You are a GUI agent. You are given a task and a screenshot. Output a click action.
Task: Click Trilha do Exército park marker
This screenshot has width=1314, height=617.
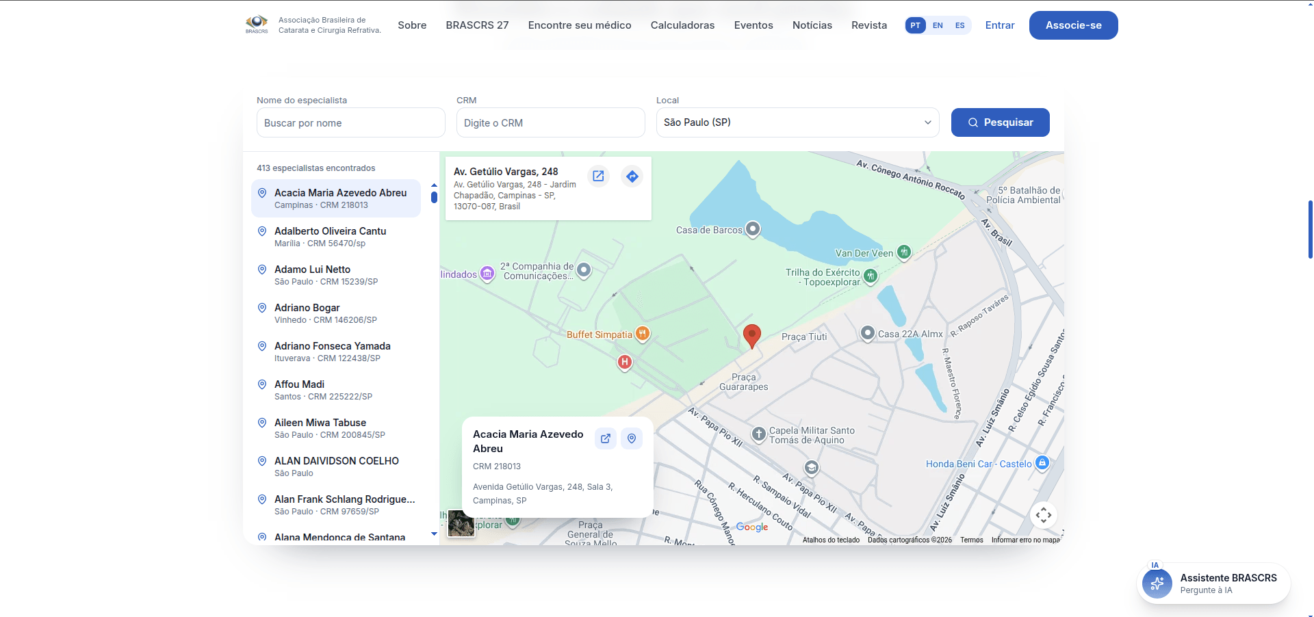[x=871, y=276]
